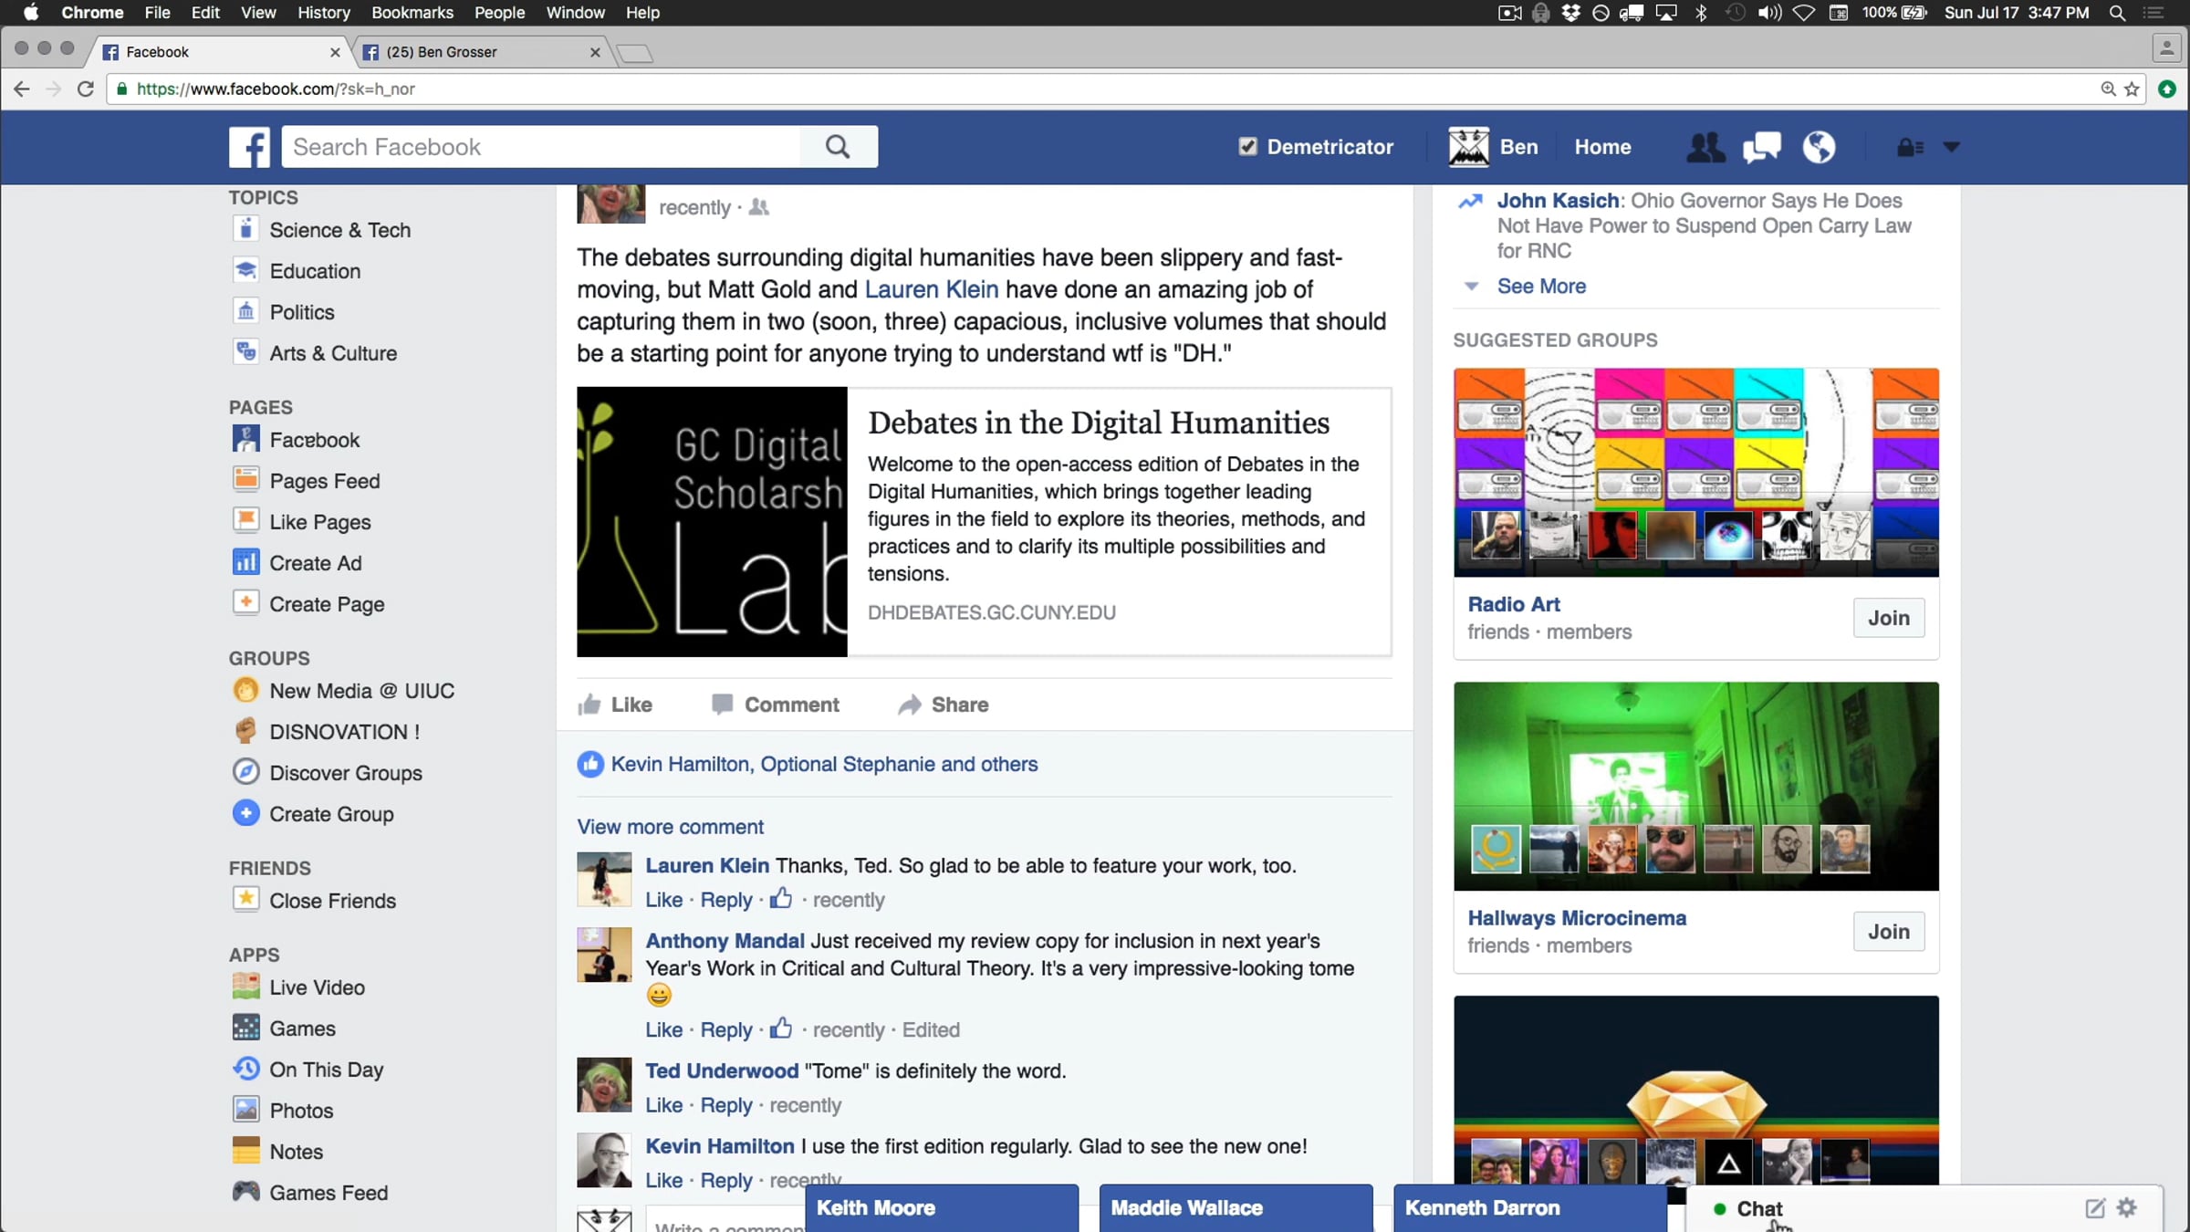Click the Create Ad chart icon
Image resolution: width=2190 pixels, height=1232 pixels.
[245, 562]
